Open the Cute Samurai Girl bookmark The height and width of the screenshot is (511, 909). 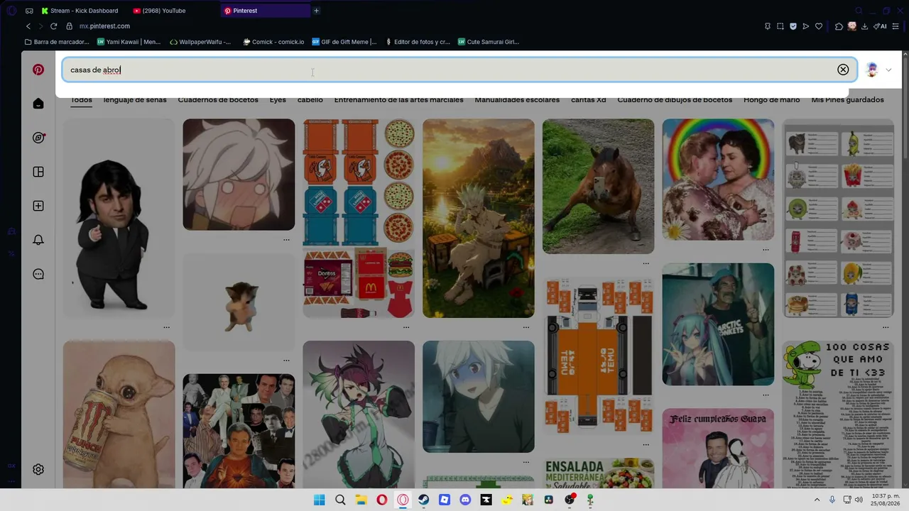(x=489, y=42)
